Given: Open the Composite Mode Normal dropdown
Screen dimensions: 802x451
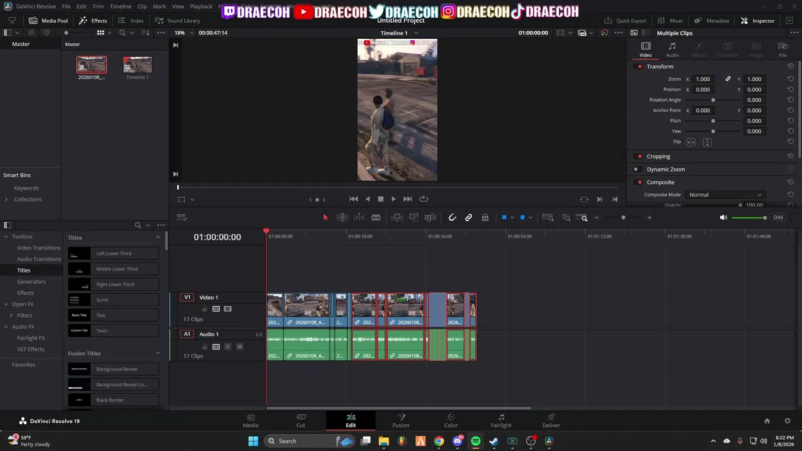Looking at the screenshot, I should coord(725,195).
